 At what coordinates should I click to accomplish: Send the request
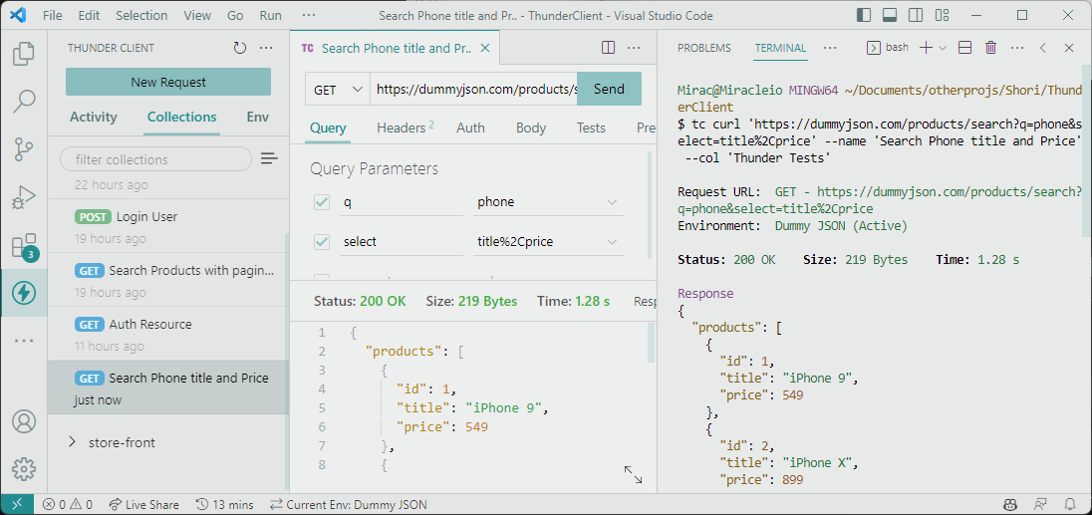[x=610, y=89]
